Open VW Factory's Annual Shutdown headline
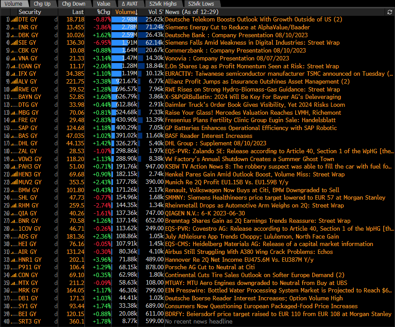This screenshot has width=395, height=327. tap(250, 159)
